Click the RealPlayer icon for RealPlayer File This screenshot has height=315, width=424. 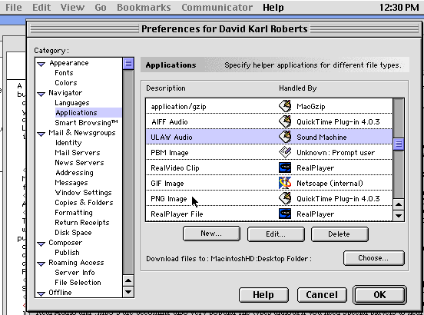(285, 214)
